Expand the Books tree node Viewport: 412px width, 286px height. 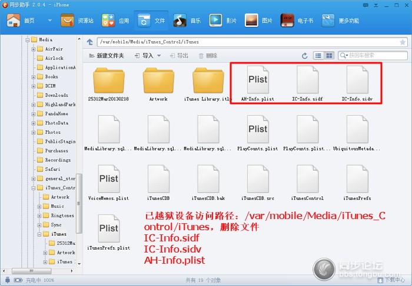pos(34,77)
